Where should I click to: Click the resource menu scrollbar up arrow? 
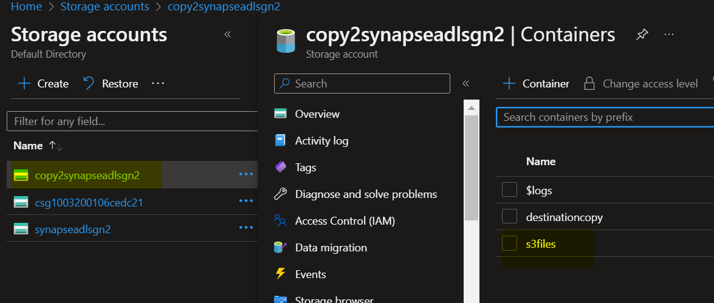point(471,108)
